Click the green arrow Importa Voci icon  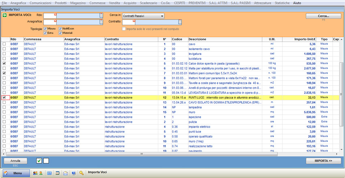[4, 15]
